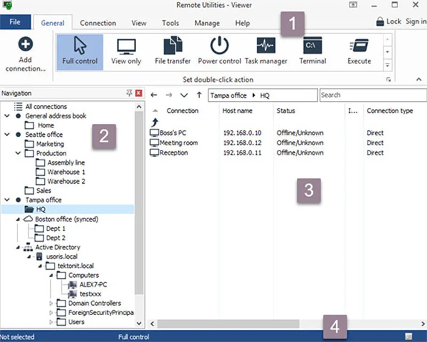Expand the Domain Controllers folder

pyautogui.click(x=51, y=304)
